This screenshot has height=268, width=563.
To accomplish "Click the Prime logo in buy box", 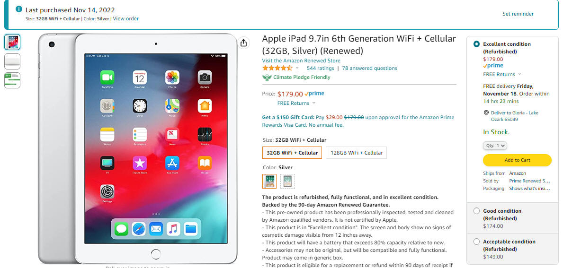I will tap(493, 66).
